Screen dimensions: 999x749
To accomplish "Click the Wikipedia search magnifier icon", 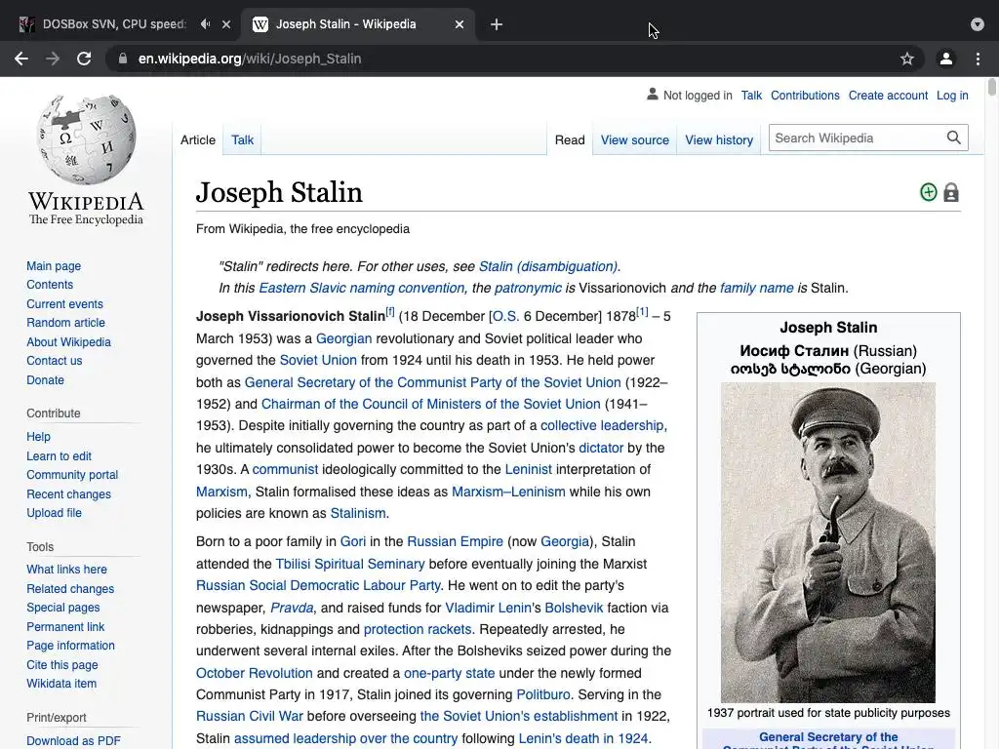I will pos(954,138).
